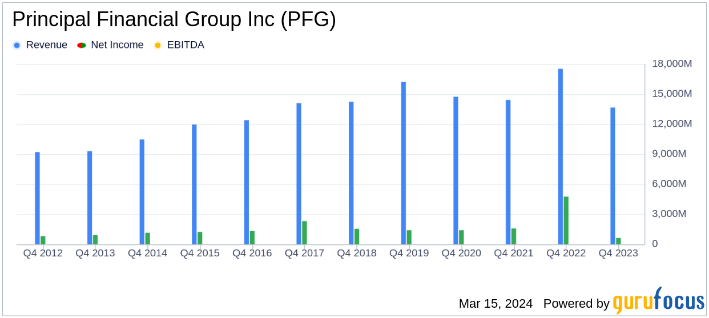Click the 0 y-axis value

(x=655, y=244)
